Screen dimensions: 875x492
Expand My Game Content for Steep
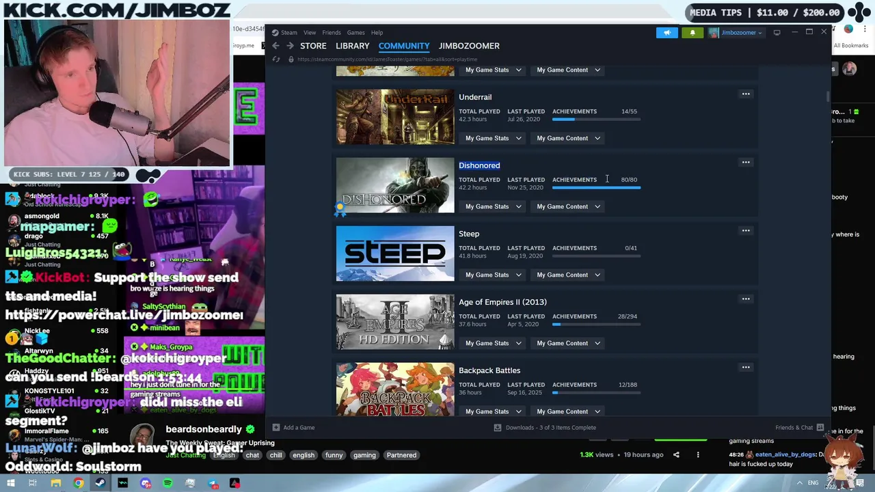coord(568,275)
